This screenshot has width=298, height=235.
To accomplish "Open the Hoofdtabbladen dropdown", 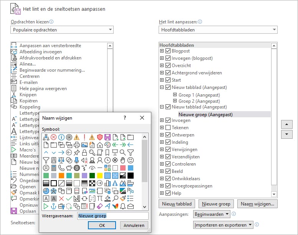I will pos(218,30).
